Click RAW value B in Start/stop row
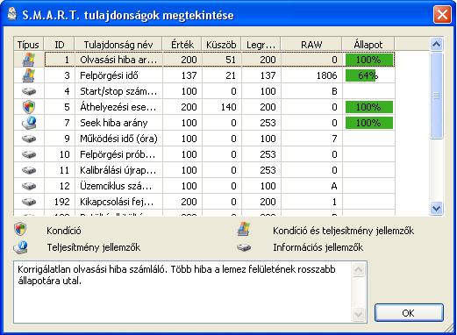The height and width of the screenshot is (335, 457). click(334, 91)
